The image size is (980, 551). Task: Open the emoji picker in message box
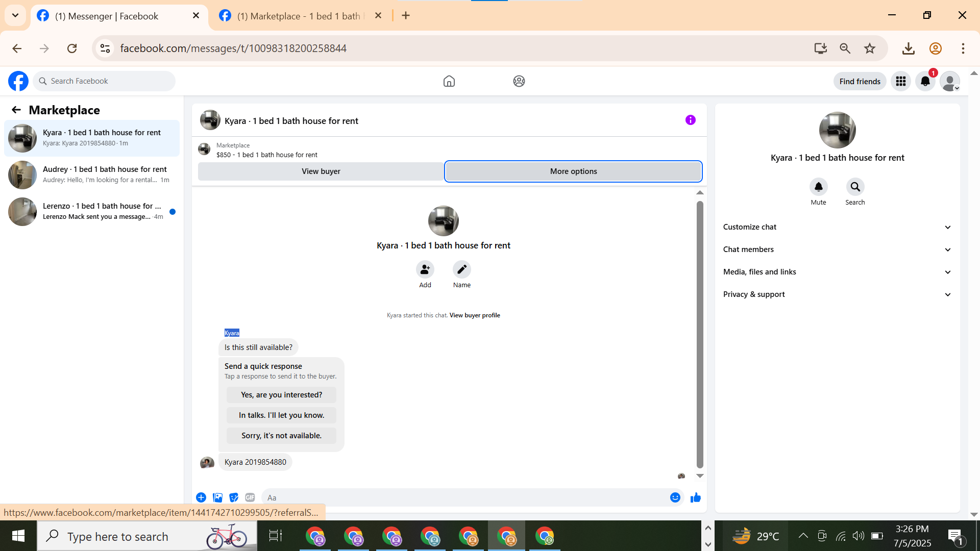(x=675, y=497)
